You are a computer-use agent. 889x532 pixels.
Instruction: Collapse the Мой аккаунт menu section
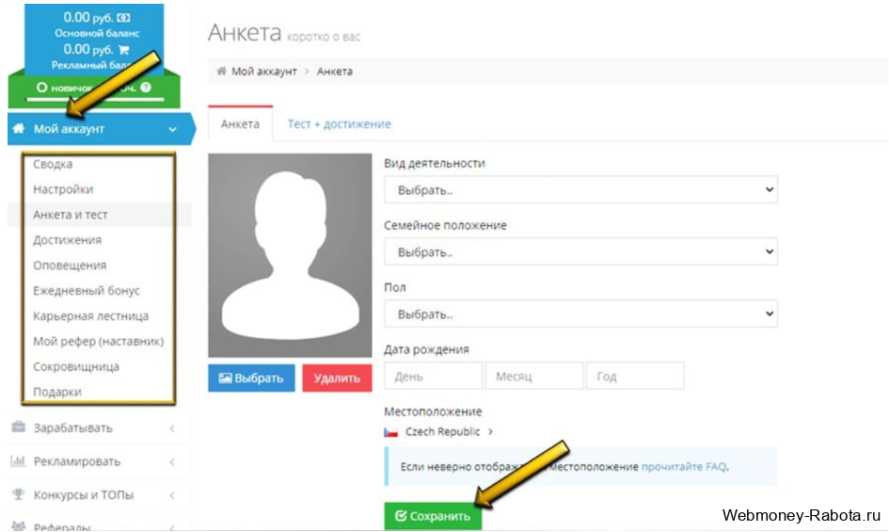171,129
